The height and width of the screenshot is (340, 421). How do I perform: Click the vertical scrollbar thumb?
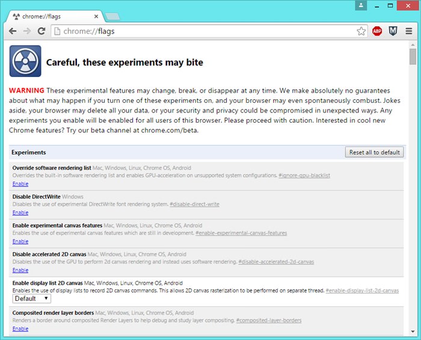(413, 57)
